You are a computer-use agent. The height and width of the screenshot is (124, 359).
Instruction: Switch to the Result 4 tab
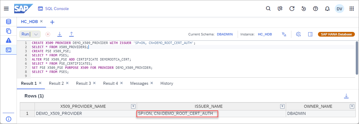(110, 83)
